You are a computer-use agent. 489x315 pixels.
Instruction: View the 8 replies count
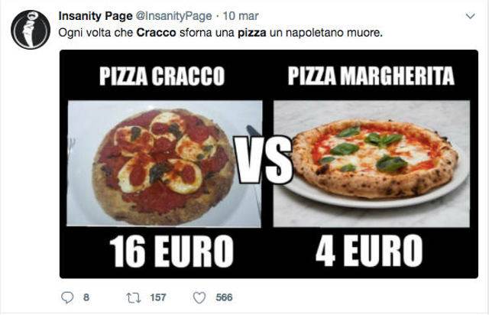pyautogui.click(x=86, y=297)
